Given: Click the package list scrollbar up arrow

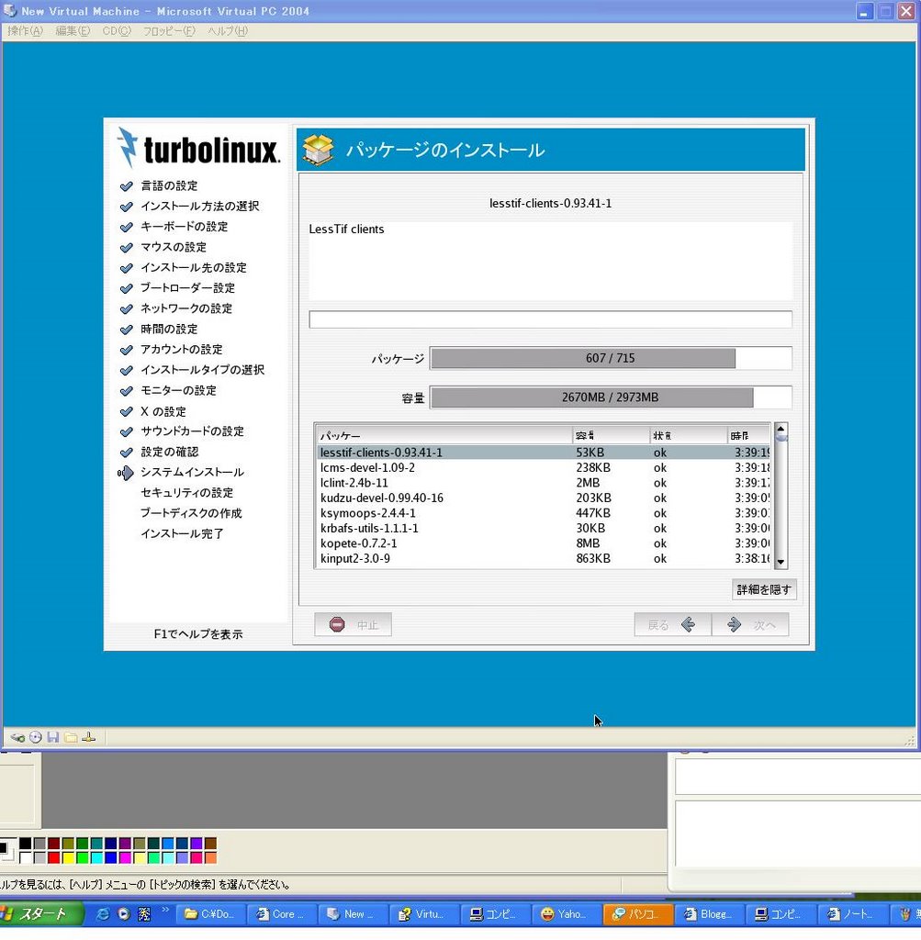Looking at the screenshot, I should point(781,429).
